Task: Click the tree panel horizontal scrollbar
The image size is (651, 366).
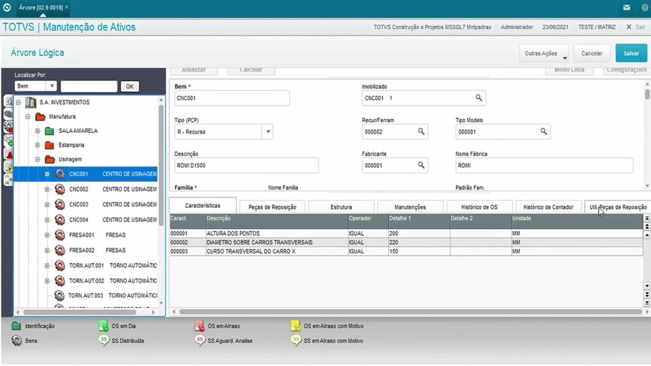Action: (79, 312)
